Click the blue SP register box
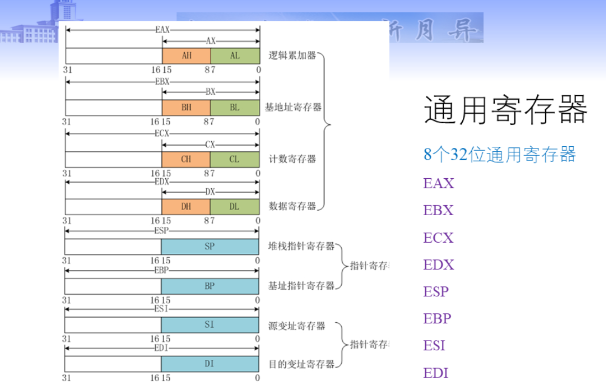 pyautogui.click(x=210, y=247)
